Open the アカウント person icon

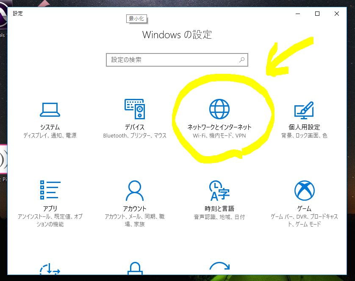135,191
